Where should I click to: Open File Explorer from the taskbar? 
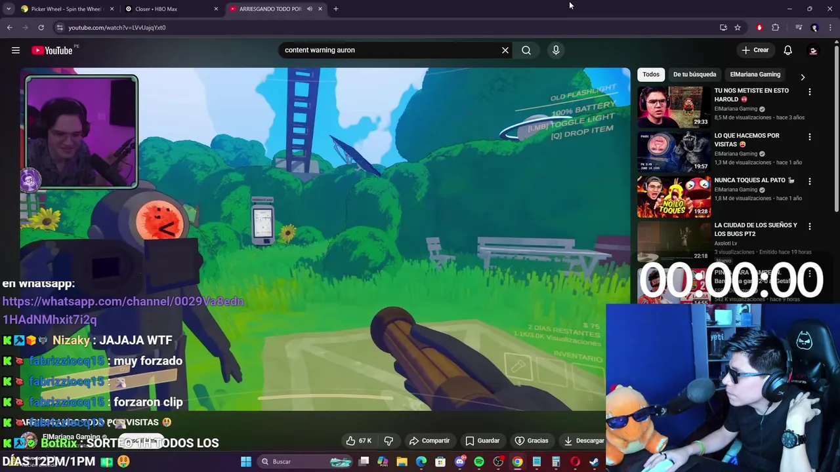(x=402, y=462)
